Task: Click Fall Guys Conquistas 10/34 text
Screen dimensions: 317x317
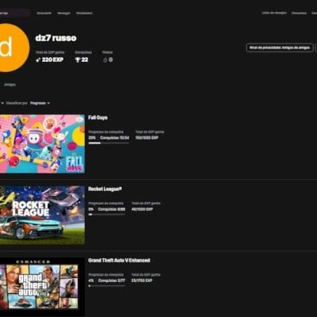Action: (x=115, y=138)
